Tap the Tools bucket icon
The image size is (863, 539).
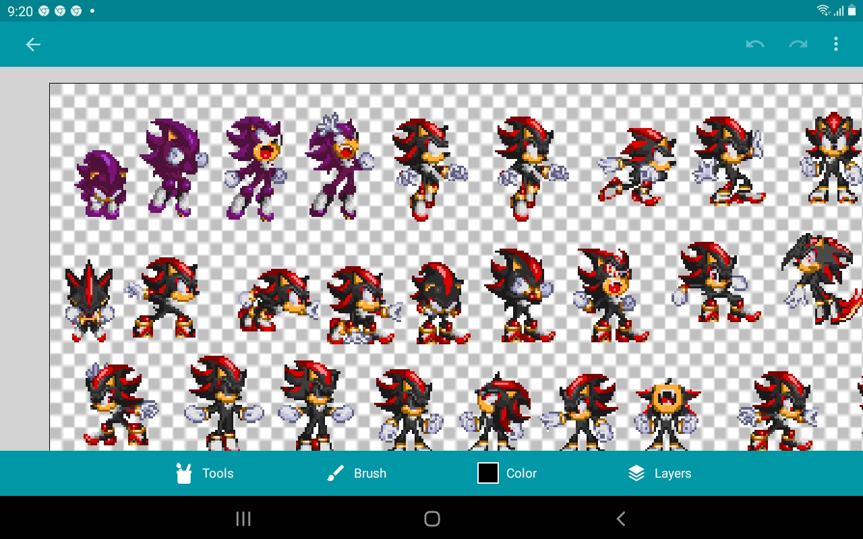click(x=183, y=473)
